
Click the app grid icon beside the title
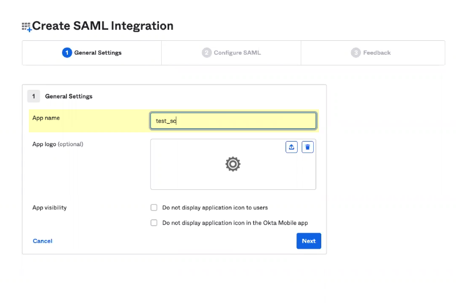tap(26, 26)
